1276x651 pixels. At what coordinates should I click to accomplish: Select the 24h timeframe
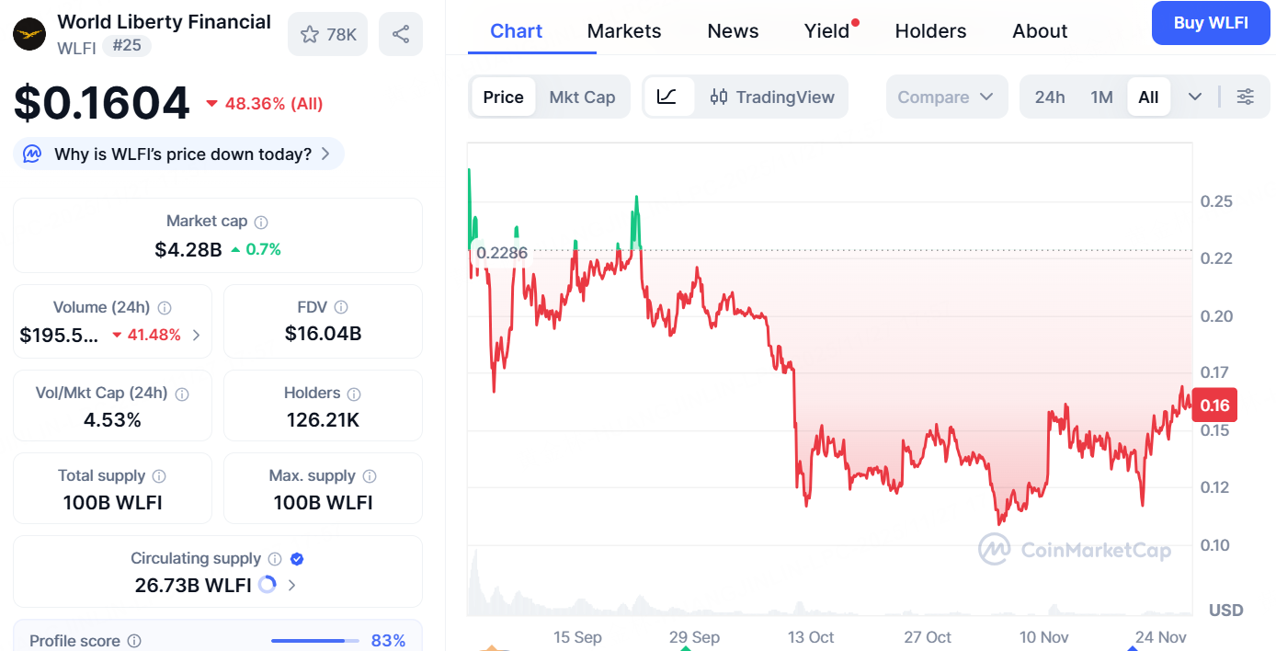(x=1050, y=96)
